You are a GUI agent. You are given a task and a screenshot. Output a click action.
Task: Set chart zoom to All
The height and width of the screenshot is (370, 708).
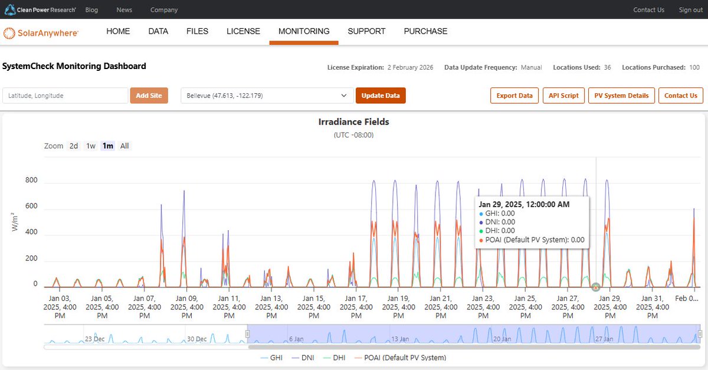124,146
